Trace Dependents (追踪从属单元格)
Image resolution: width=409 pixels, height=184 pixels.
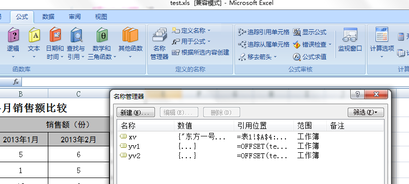point(264,44)
